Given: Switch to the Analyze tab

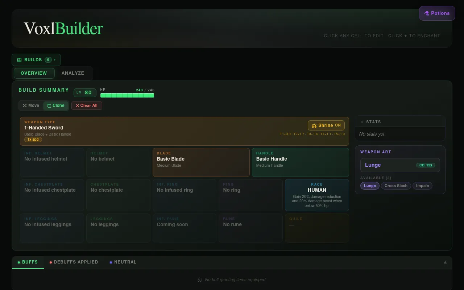Looking at the screenshot, I should (73, 73).
